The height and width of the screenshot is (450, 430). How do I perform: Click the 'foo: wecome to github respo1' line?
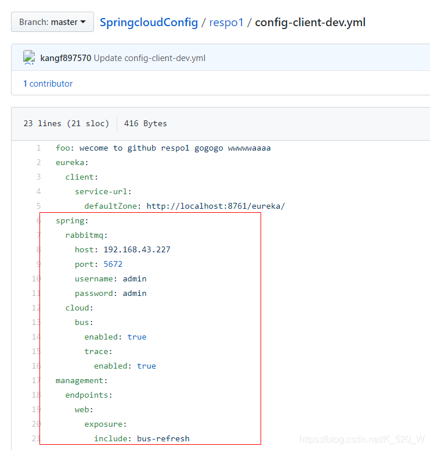163,148
